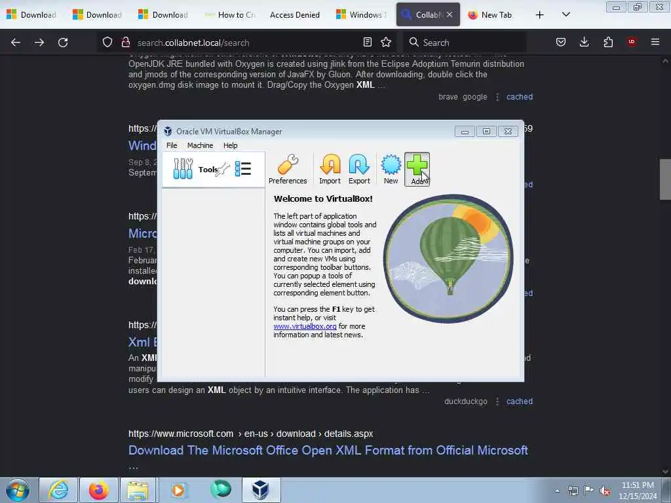Click the VirtualBox taskbar icon
The height and width of the screenshot is (503, 671).
261,490
